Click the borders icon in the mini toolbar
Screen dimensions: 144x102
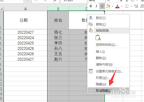click(127, 6)
